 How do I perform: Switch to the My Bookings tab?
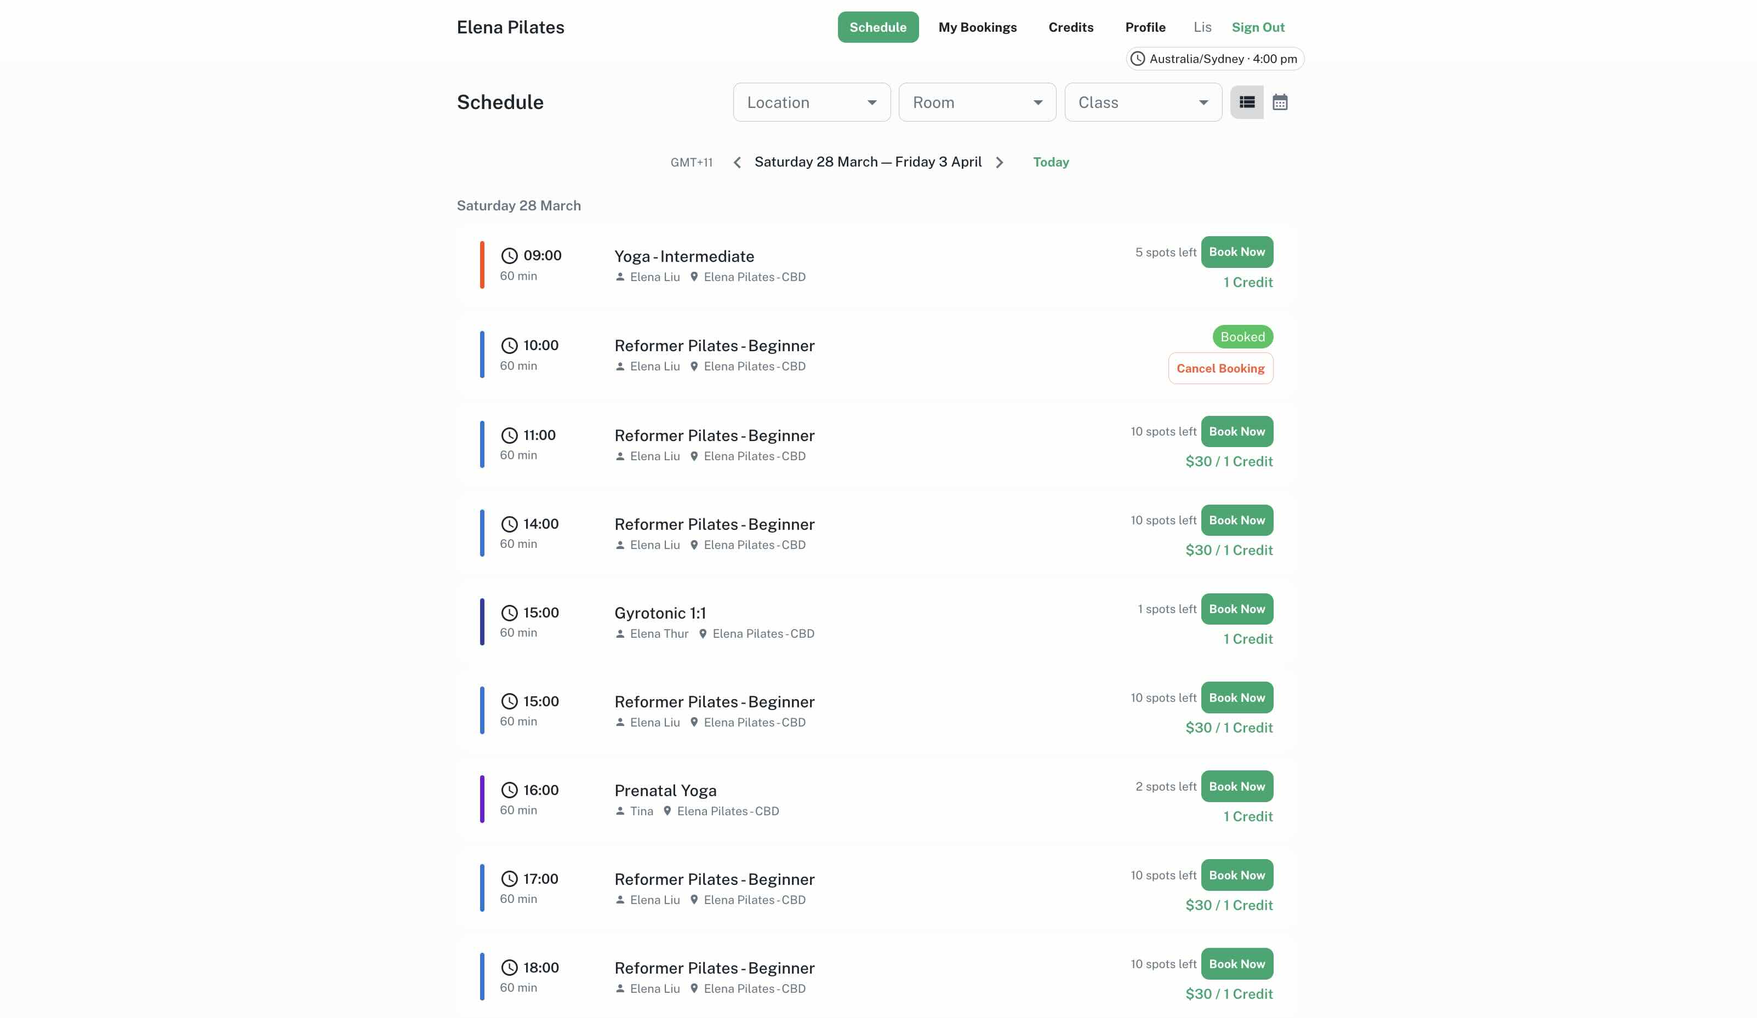[x=978, y=27]
